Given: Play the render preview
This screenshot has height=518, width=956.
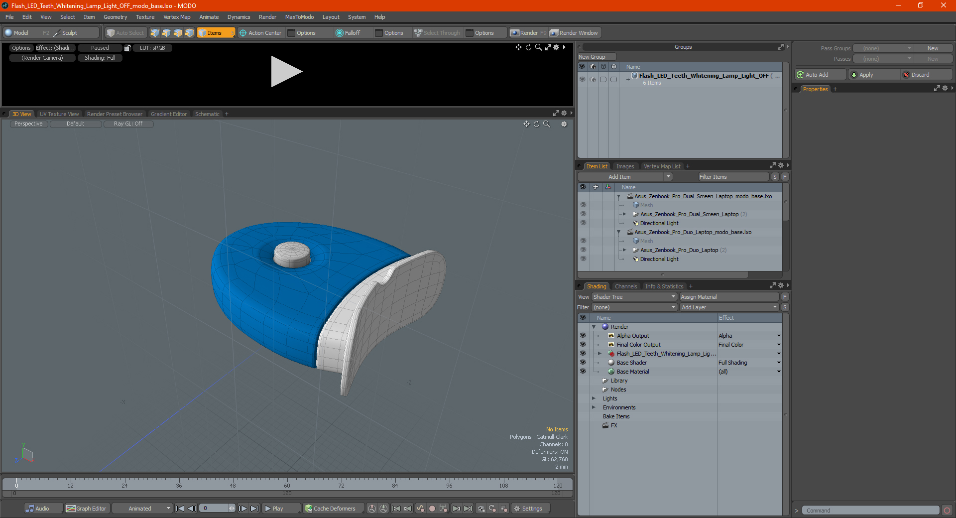Looking at the screenshot, I should [286, 72].
